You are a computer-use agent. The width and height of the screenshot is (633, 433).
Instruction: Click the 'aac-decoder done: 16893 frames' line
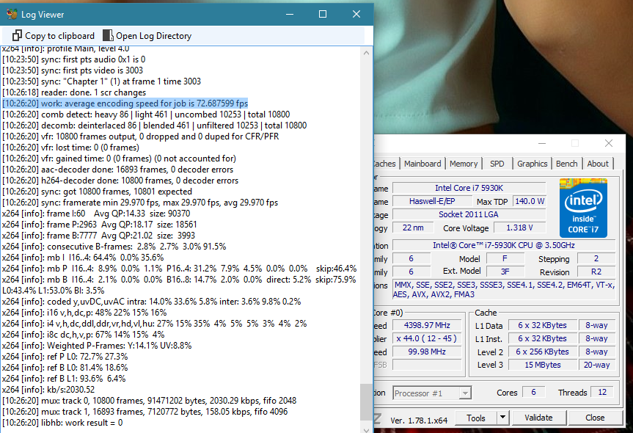point(118,170)
